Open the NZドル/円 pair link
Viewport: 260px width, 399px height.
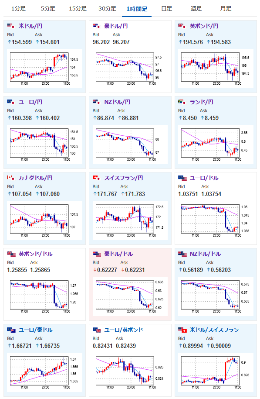click(117, 102)
